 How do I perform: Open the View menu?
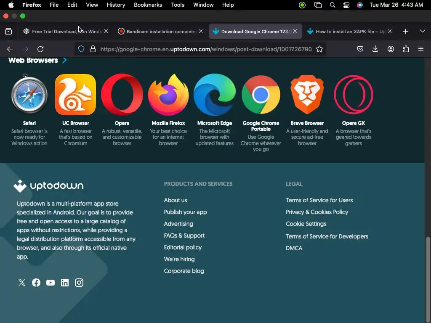(x=92, y=5)
